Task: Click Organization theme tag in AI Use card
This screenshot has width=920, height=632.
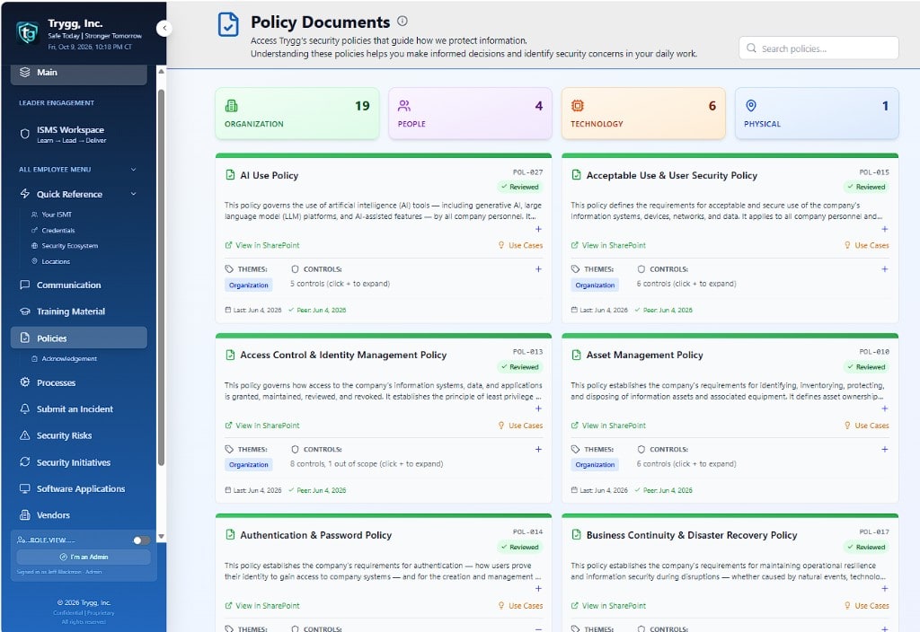Action: pyautogui.click(x=249, y=285)
